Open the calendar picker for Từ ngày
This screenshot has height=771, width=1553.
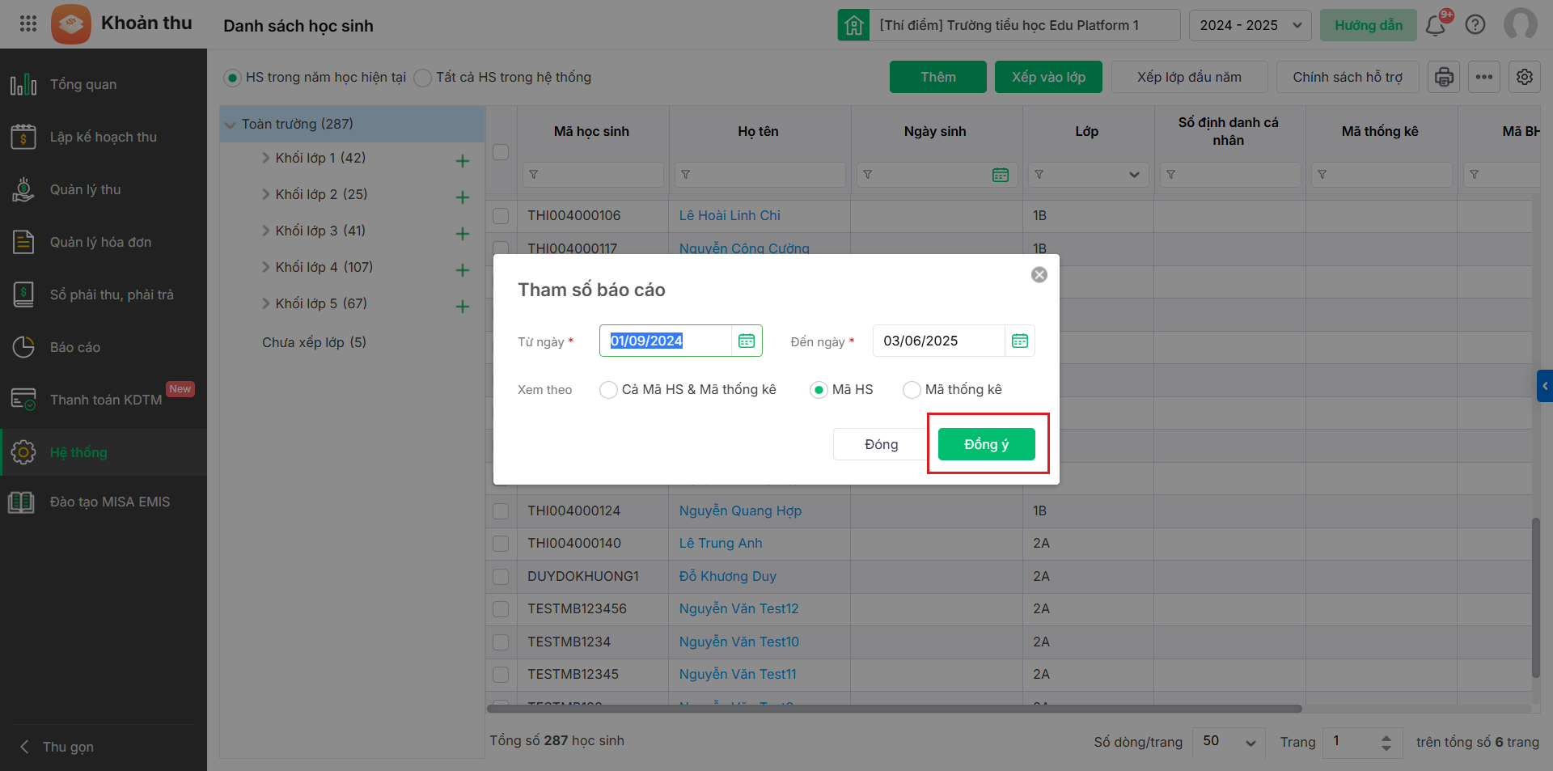coord(746,341)
